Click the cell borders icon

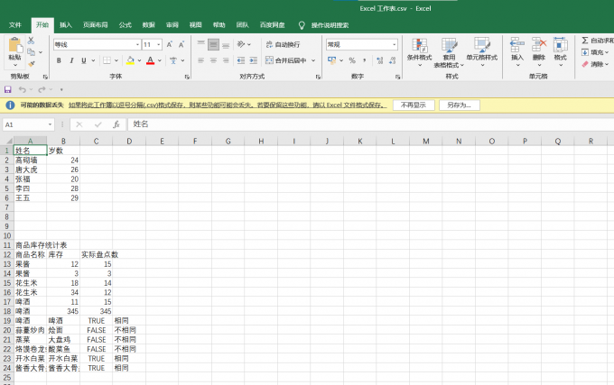[x=107, y=60]
